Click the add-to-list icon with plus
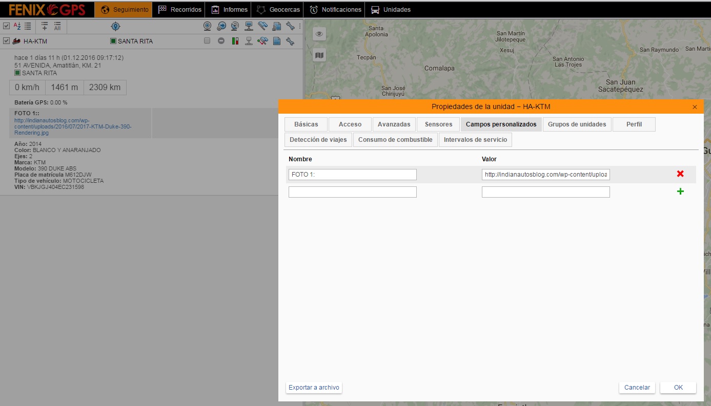Viewport: 711px width, 406px height. 45,26
